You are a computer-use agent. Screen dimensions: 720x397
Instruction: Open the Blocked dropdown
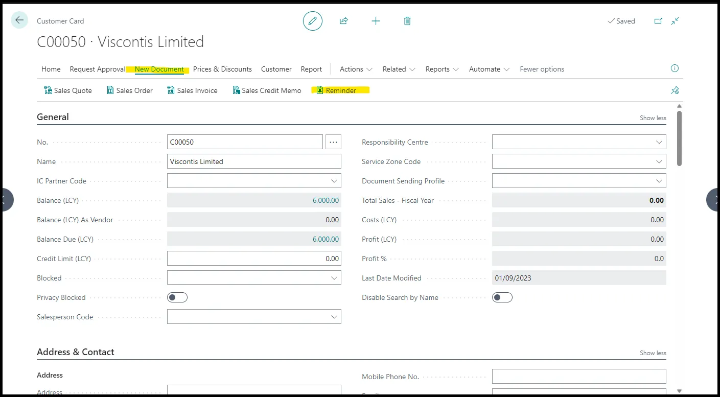(334, 278)
